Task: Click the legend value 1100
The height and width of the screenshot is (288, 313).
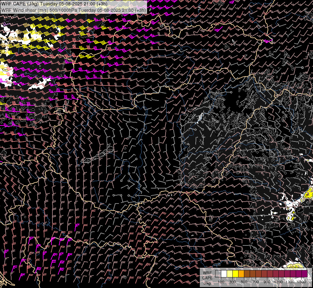Action: coord(278,282)
